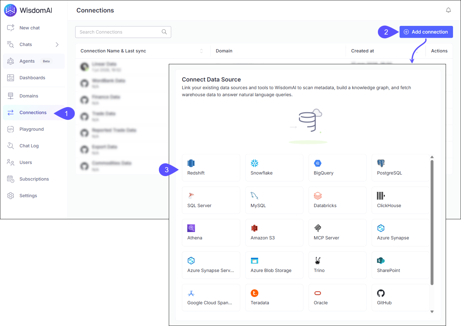This screenshot has width=461, height=326.
Task: Click the Azure Synapse Serverless icon
Action: coord(191,261)
